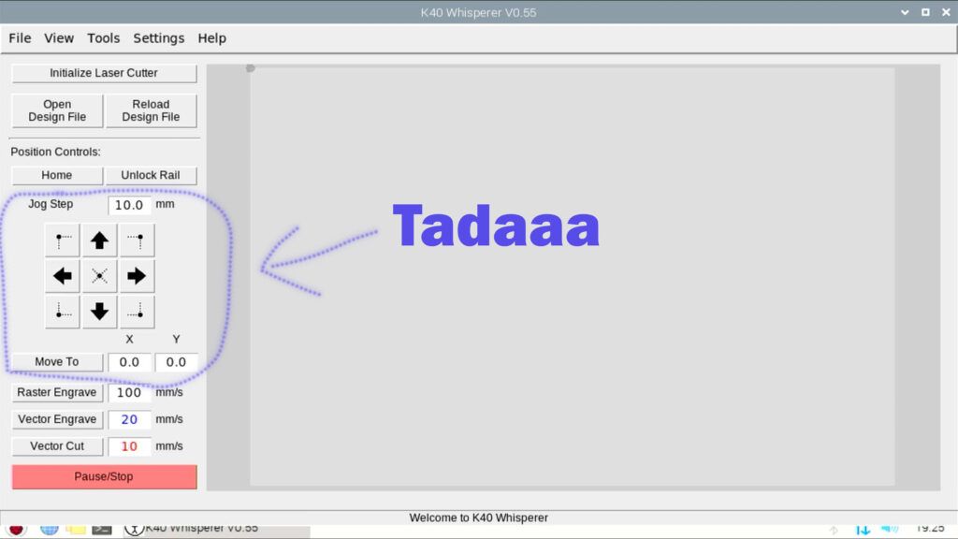
Task: Jog laser to upper-right corner
Action: pyautogui.click(x=137, y=240)
